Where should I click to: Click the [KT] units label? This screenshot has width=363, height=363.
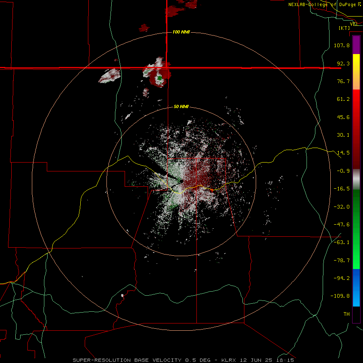[x=344, y=28]
